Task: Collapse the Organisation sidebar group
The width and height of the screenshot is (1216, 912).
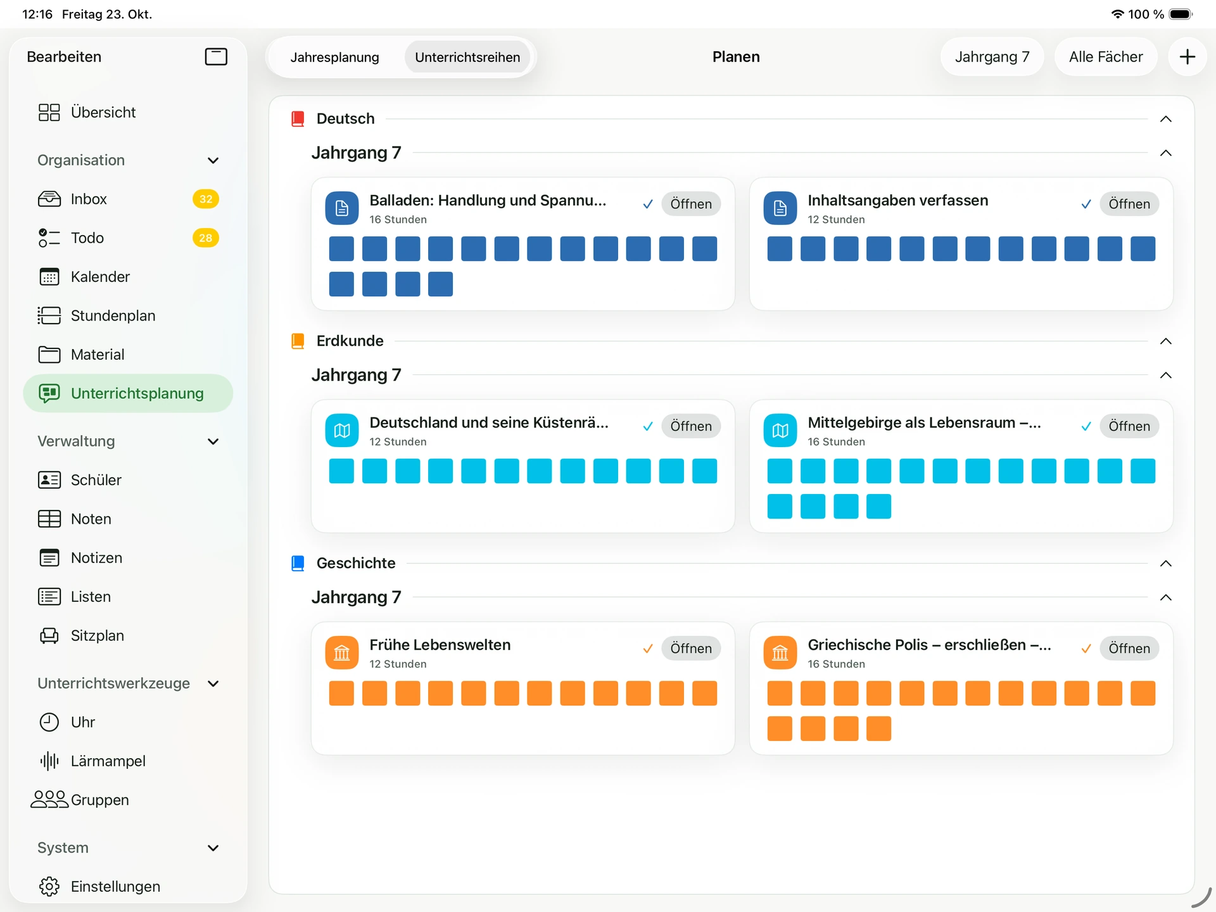Action: click(213, 160)
